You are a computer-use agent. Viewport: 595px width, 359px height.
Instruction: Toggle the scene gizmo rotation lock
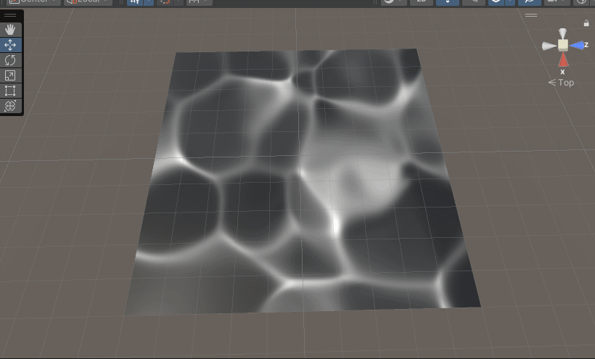point(586,23)
